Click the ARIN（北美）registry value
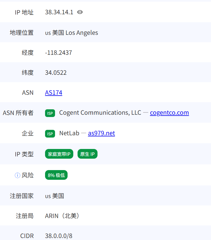211x240 pixels. 62,216
